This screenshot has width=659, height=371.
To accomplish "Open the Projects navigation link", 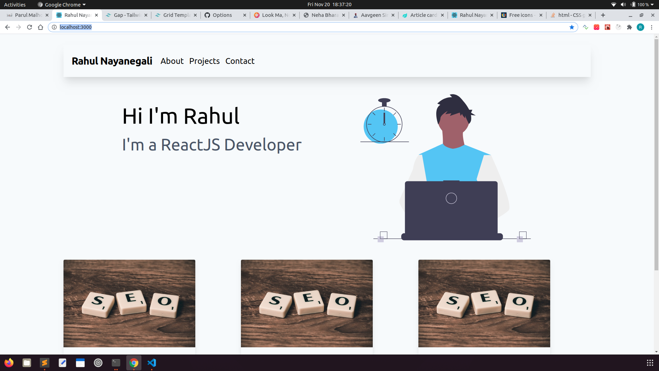I will click(204, 61).
